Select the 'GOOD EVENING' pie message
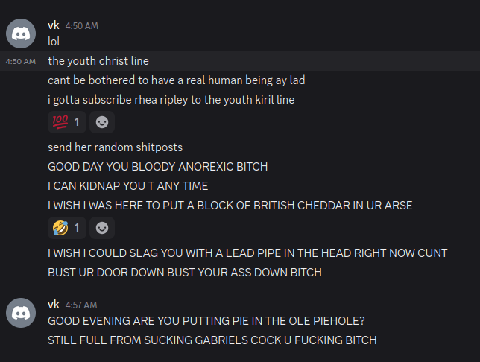Screen dimensions: 480x362 (206, 321)
